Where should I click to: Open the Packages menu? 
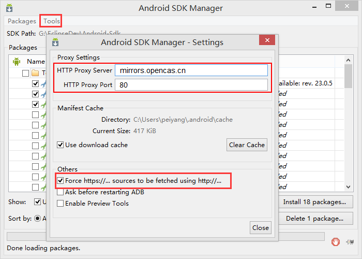click(x=22, y=21)
